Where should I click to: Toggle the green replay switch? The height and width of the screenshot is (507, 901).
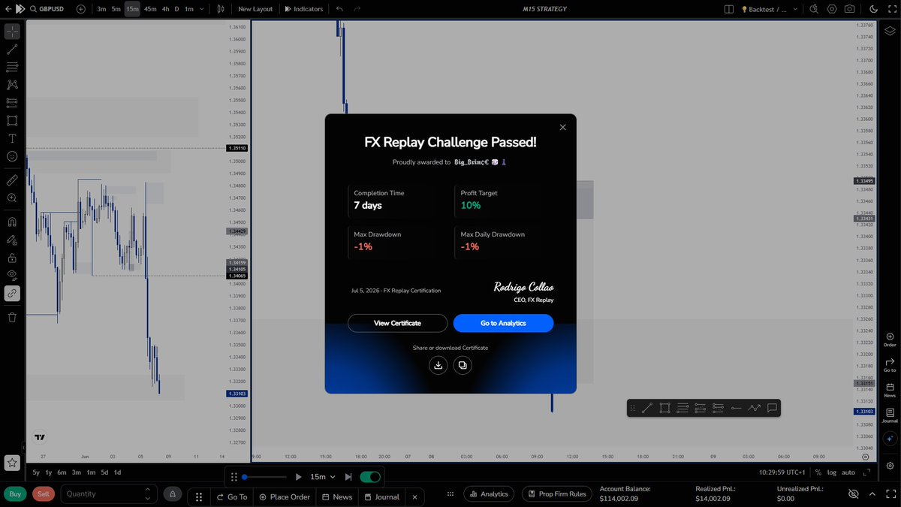click(370, 476)
